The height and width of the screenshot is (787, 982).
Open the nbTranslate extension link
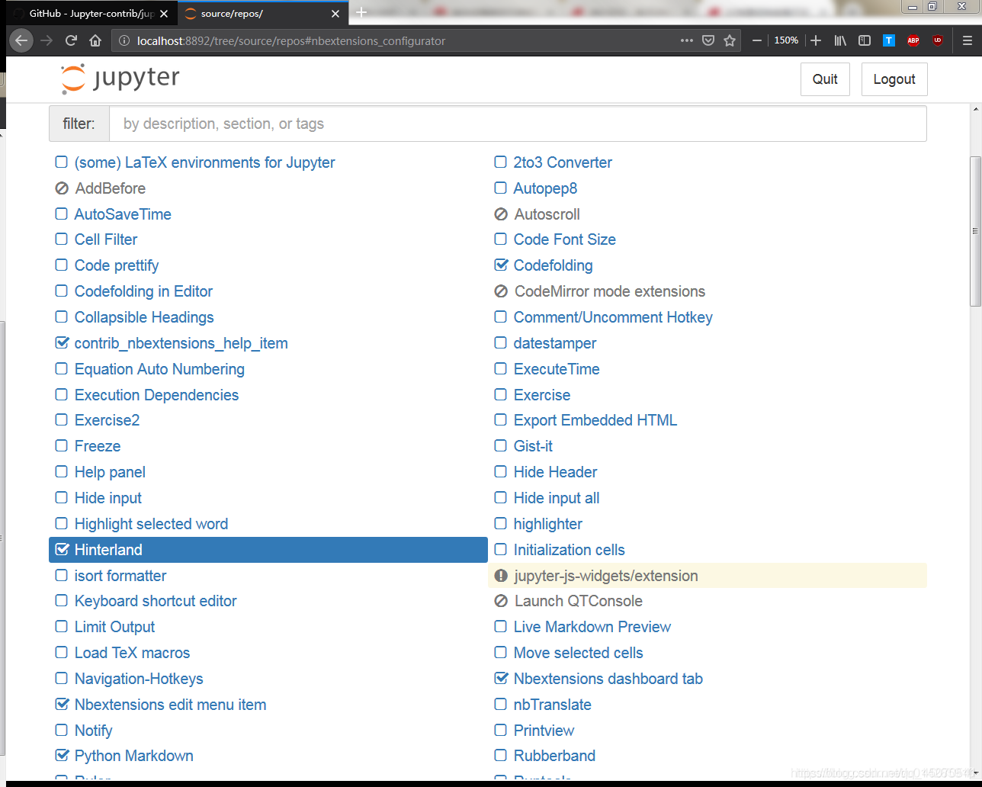point(553,705)
